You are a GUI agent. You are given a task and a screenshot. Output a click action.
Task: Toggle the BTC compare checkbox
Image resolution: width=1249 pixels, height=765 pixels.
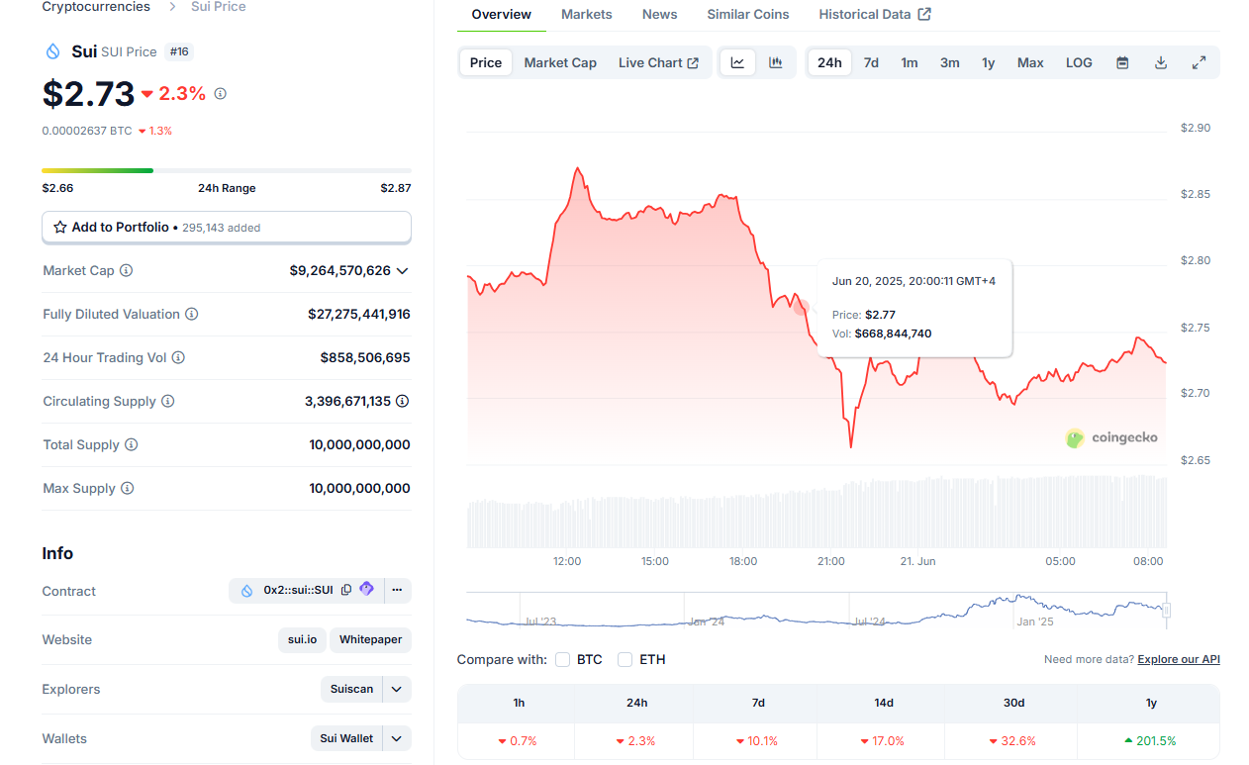[563, 659]
